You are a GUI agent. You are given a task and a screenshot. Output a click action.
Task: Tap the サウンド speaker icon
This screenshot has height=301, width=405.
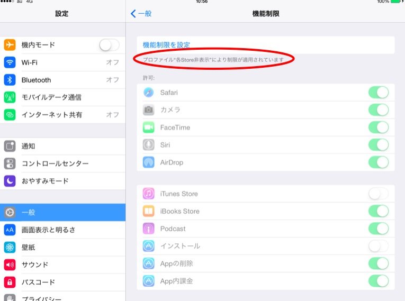click(x=10, y=264)
